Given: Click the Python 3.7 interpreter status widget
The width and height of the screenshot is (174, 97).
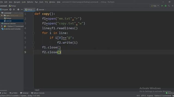Looking at the screenshot, I should coord(163,96).
